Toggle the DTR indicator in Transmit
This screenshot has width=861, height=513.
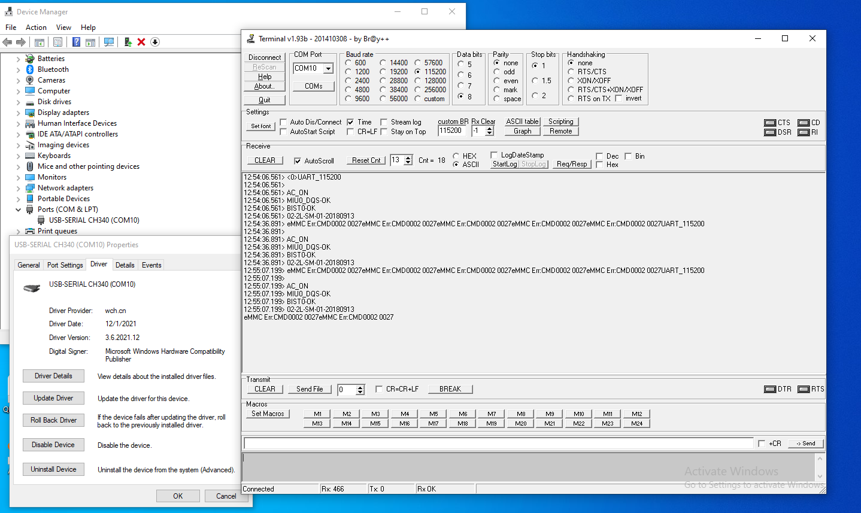pyautogui.click(x=770, y=389)
